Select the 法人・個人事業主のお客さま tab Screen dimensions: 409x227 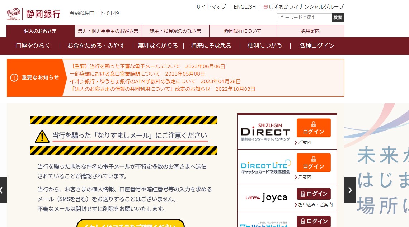tap(108, 31)
